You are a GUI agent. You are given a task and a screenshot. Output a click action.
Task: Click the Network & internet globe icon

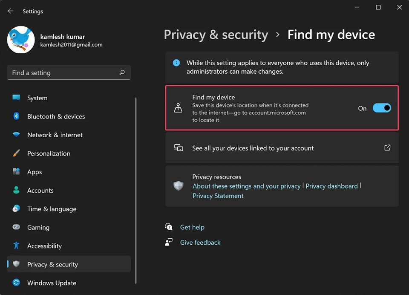(x=16, y=135)
